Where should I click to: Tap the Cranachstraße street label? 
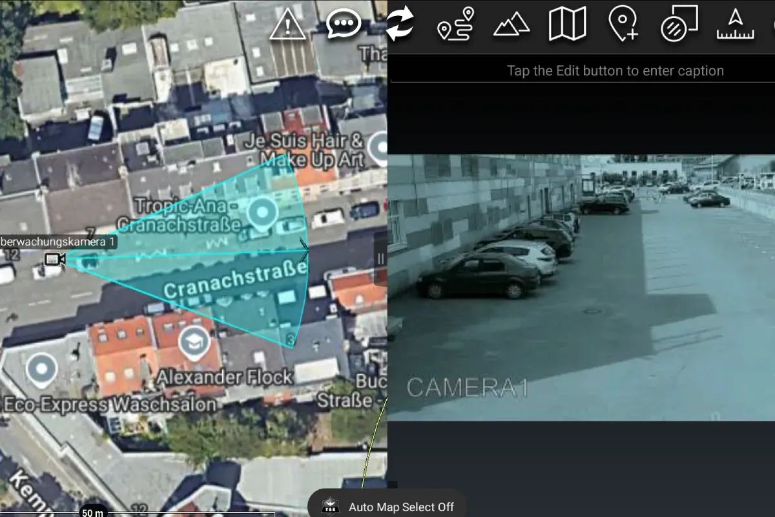(235, 279)
